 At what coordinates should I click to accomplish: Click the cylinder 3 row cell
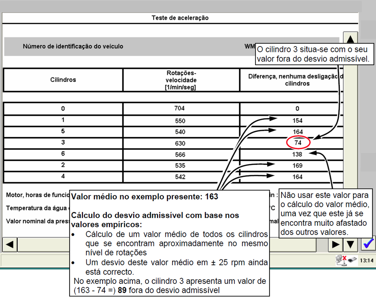(63, 143)
